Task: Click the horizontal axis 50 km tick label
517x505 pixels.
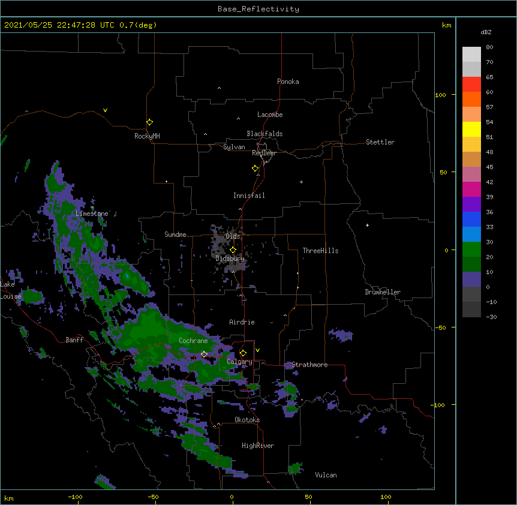Action: [x=308, y=497]
